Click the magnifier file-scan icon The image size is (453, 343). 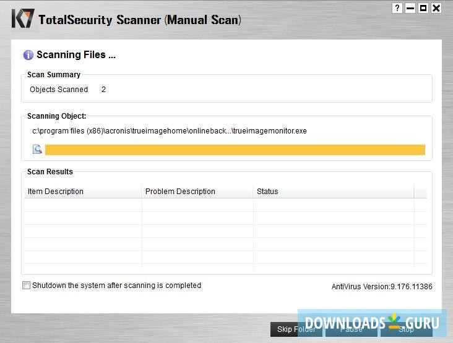pos(37,149)
